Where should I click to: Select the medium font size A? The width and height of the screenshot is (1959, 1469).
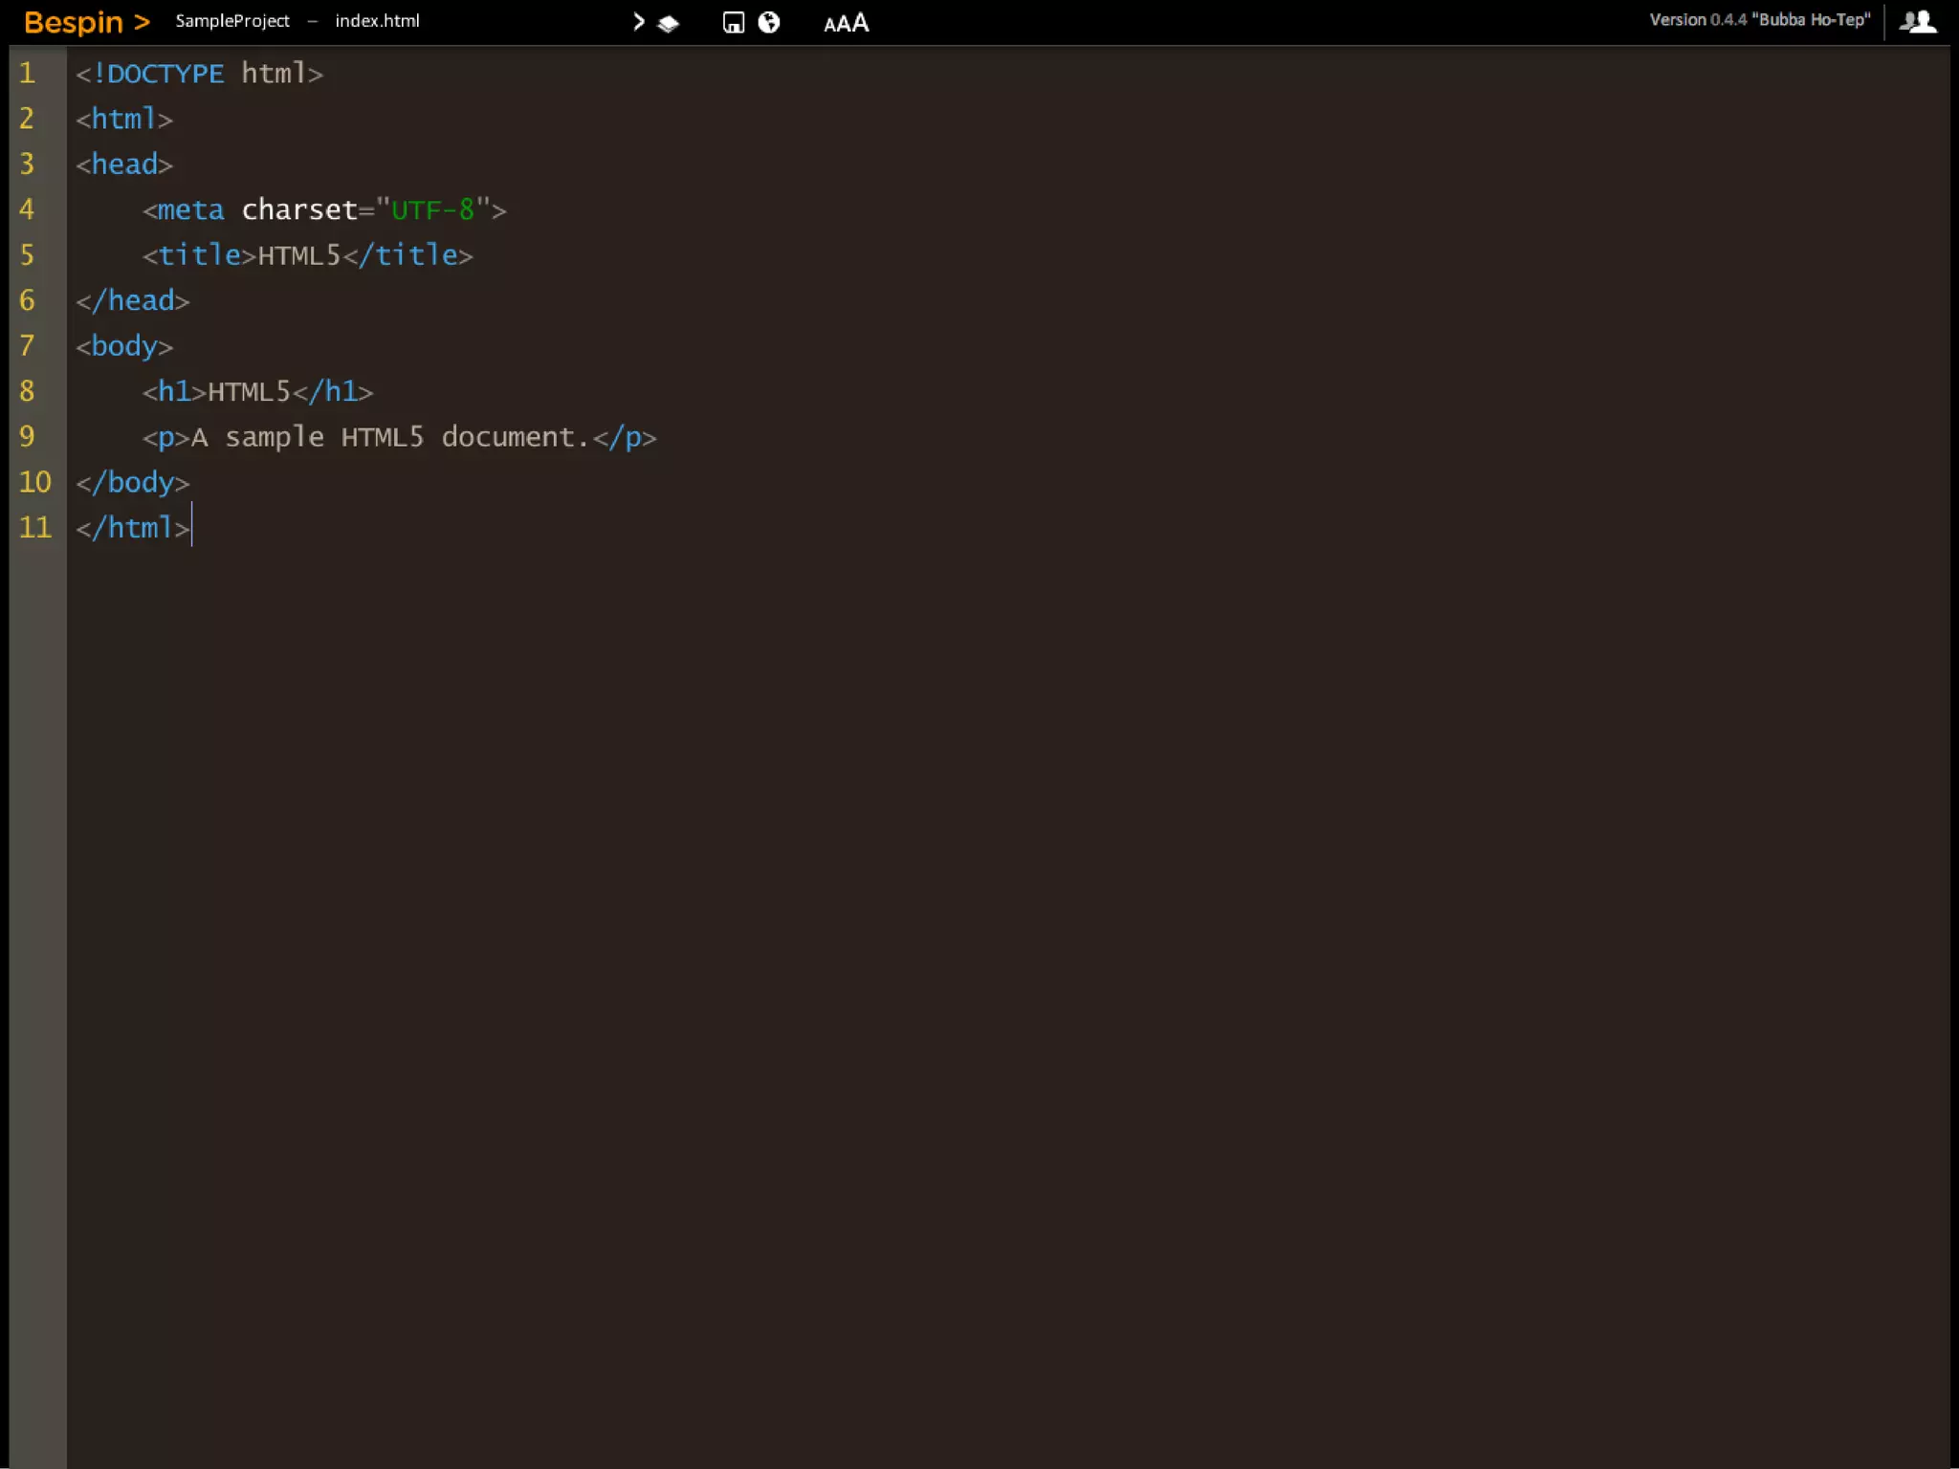[844, 24]
